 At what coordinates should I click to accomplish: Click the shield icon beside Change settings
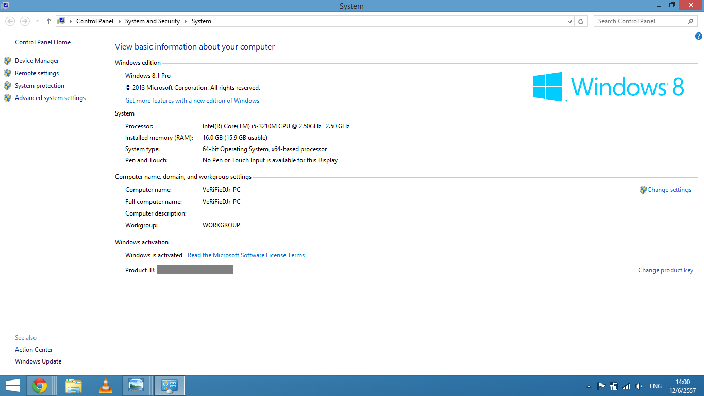click(643, 190)
